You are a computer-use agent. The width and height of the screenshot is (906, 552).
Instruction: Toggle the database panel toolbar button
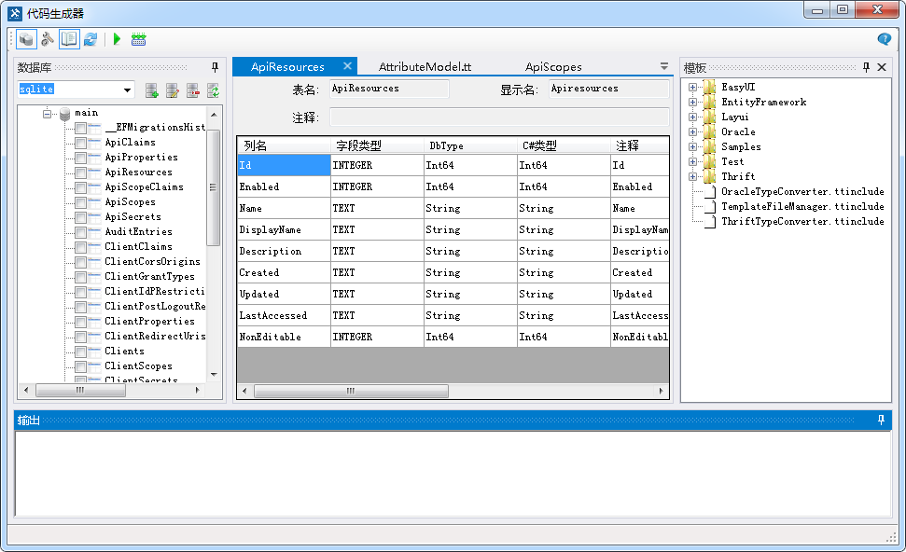[x=26, y=39]
